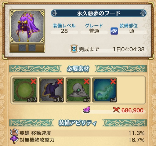Select the purple cloak material x13
This screenshot has width=156, height=146.
(52, 90)
